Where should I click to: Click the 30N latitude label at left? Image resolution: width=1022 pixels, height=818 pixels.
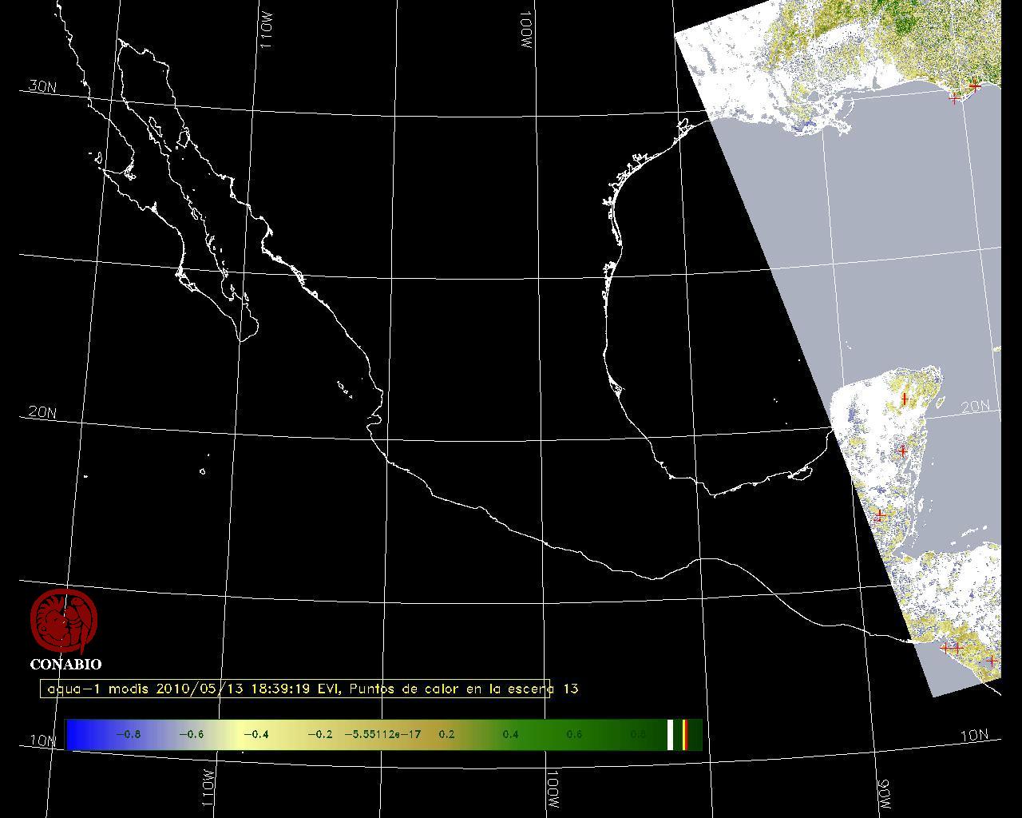click(42, 86)
